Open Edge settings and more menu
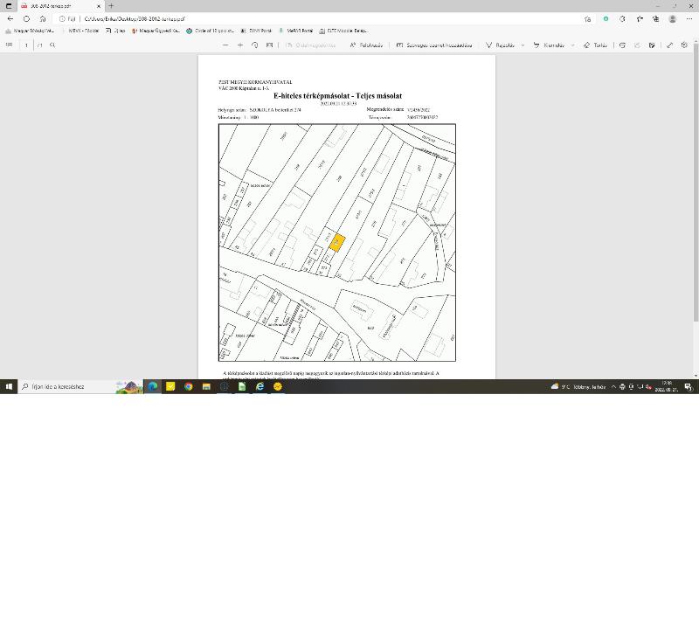The width and height of the screenshot is (699, 630). pyautogui.click(x=689, y=18)
